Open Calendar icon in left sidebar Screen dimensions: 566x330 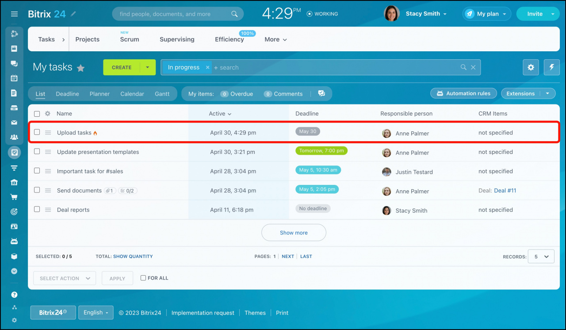coord(14,78)
